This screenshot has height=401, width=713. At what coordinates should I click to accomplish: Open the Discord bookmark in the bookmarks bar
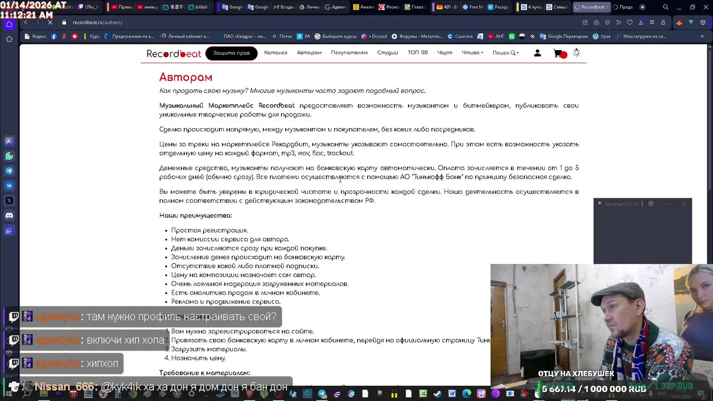click(x=374, y=36)
